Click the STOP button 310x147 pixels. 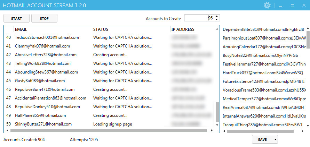click(44, 18)
